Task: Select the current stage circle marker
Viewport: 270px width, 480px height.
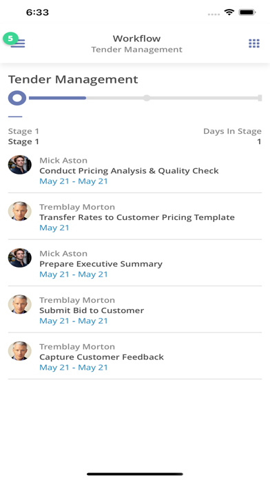Action: [17, 98]
